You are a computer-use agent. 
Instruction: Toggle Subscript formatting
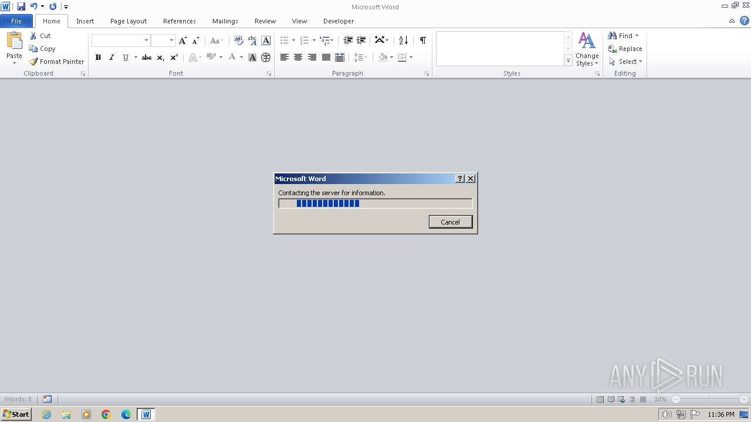pos(161,57)
